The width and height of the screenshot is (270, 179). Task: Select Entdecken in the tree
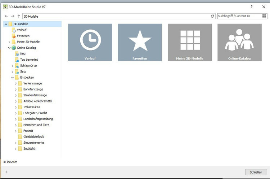(27, 77)
